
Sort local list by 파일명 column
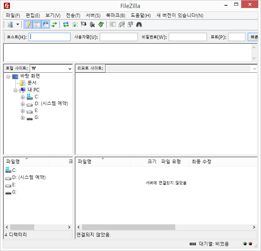[27, 161]
